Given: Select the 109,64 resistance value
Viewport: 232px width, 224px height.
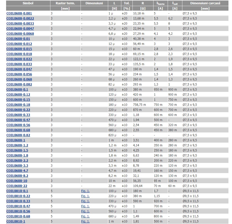Looking at the screenshot, I should (x=138, y=186).
